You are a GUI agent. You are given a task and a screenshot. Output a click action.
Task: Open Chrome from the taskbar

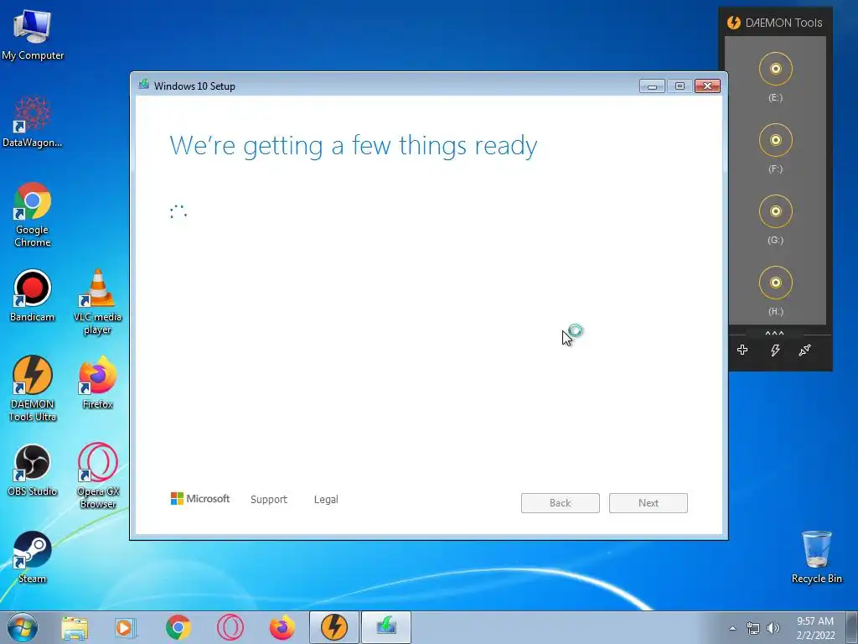pyautogui.click(x=178, y=627)
